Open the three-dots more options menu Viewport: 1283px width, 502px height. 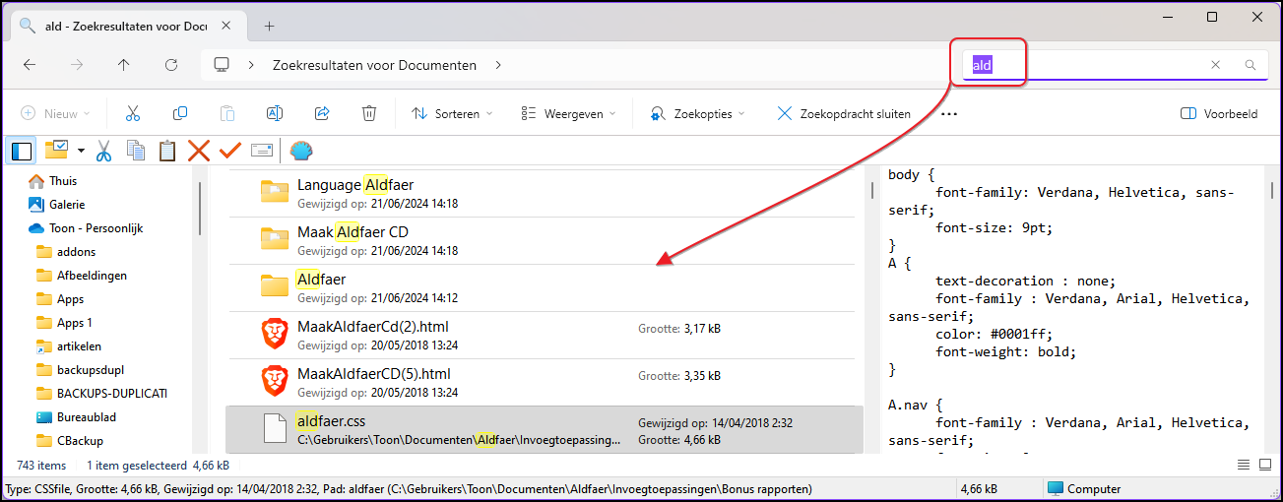949,114
